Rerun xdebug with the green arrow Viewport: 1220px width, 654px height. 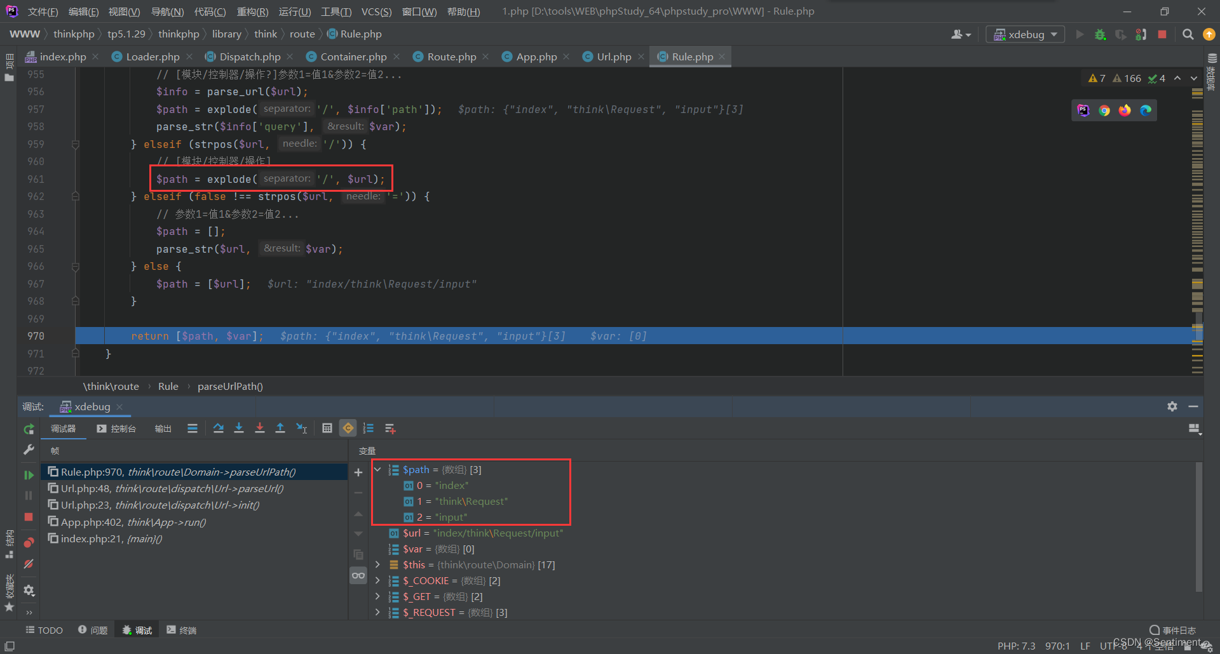29,429
